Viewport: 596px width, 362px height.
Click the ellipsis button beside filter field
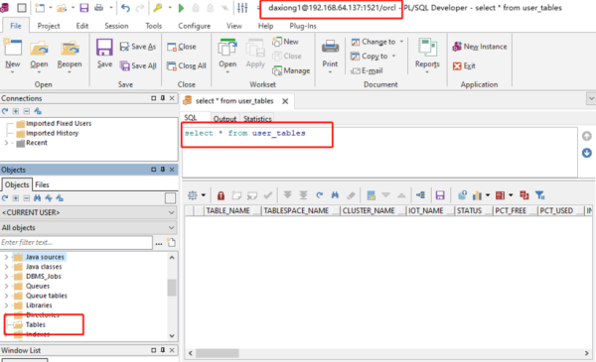(x=159, y=243)
